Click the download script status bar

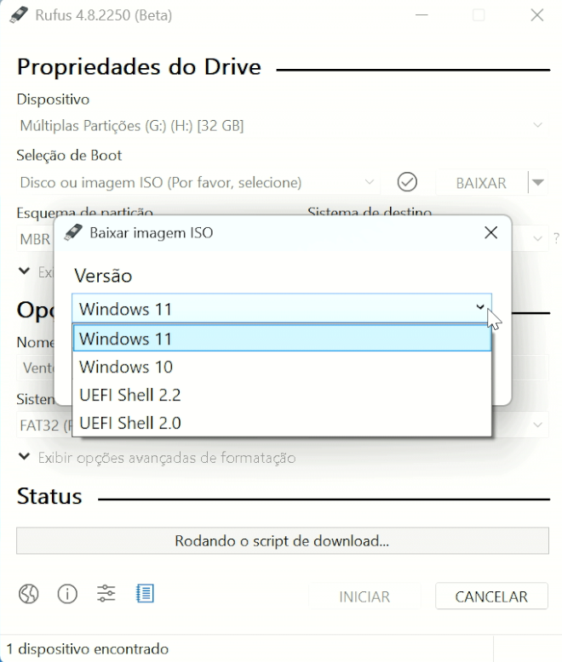(x=282, y=541)
